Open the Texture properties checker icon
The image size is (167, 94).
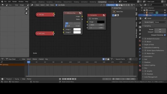coord(140,70)
